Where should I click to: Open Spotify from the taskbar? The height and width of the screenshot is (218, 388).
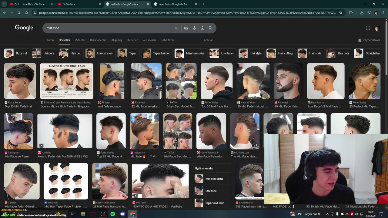[113, 214]
